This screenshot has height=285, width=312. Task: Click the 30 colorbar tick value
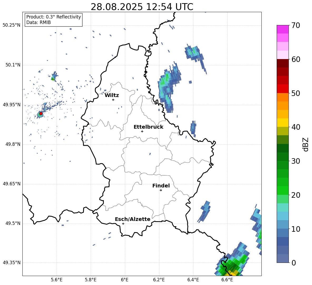click(296, 161)
